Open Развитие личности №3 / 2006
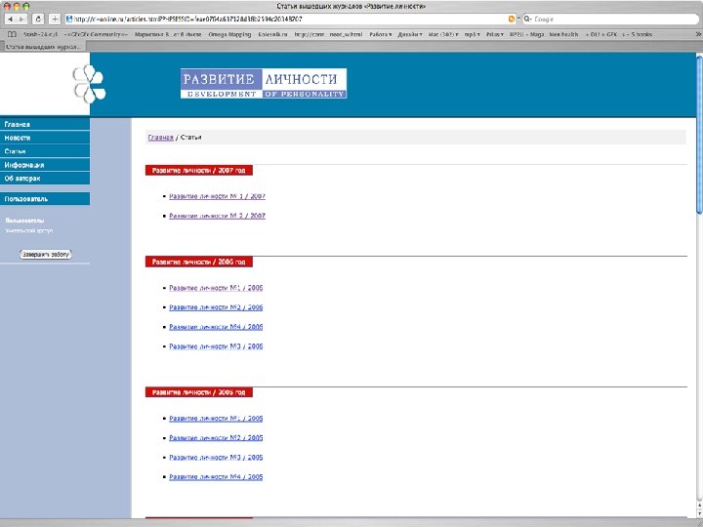 [216, 346]
